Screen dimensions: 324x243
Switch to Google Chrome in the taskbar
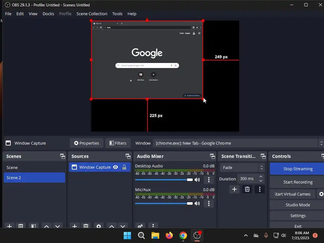tap(183, 235)
